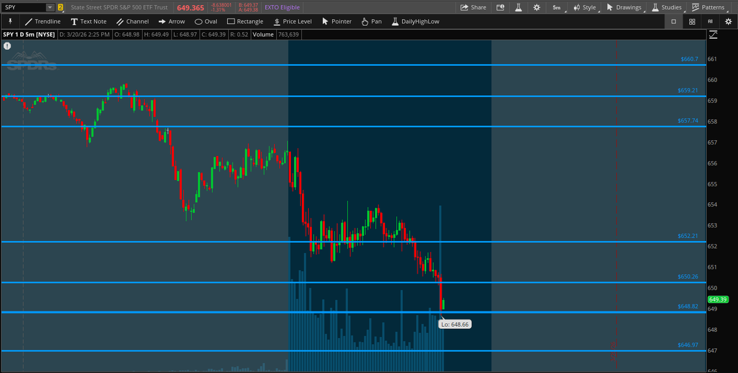This screenshot has width=738, height=373.
Task: Switch to the Pan tool
Action: tap(371, 21)
